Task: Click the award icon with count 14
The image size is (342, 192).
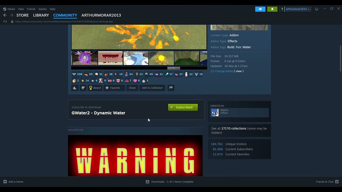Action: (83, 81)
